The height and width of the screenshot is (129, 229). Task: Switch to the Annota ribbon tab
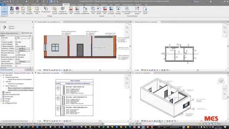tap(73, 5)
